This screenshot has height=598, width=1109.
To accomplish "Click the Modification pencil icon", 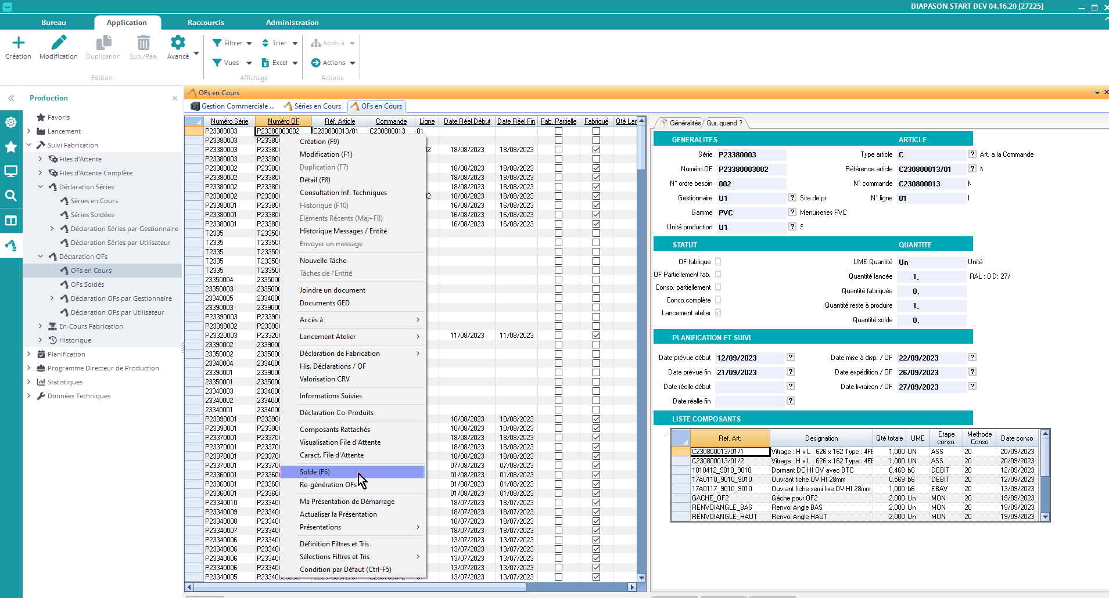I will click(59, 43).
